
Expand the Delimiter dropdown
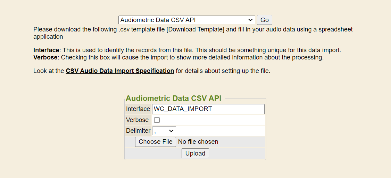coord(164,131)
